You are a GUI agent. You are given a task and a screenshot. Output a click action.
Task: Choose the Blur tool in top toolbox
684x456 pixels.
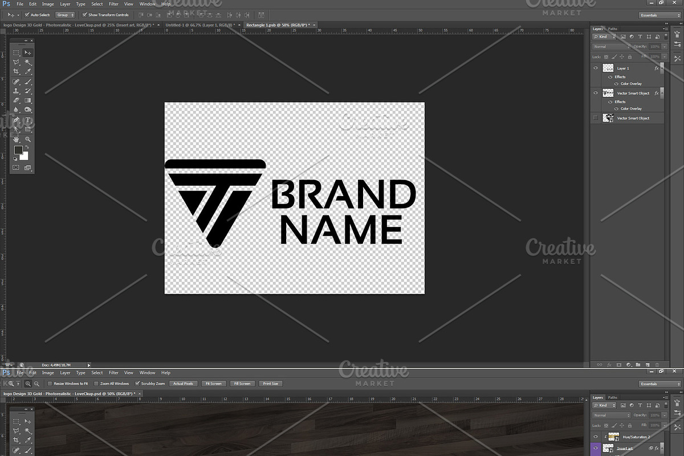tap(17, 110)
